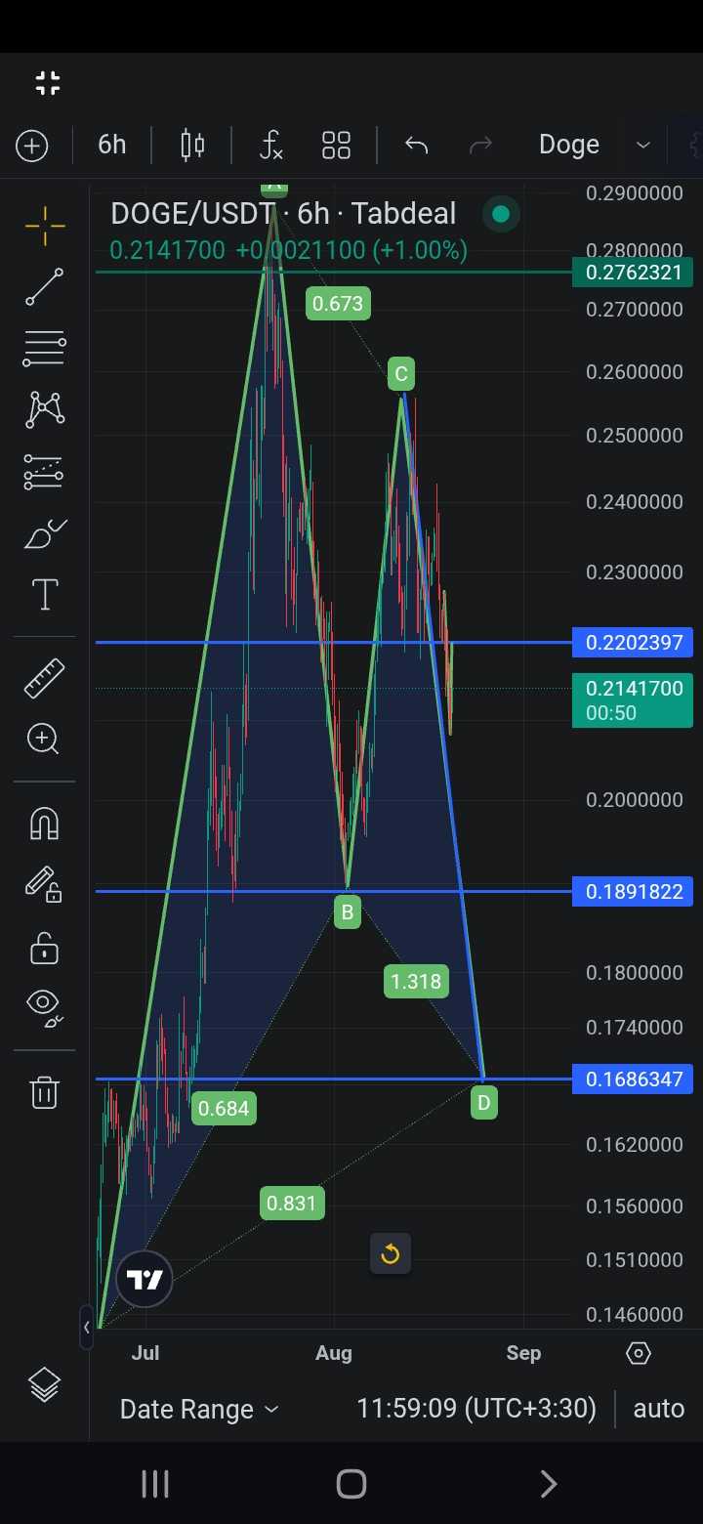Image resolution: width=703 pixels, height=1524 pixels.
Task: Click the yellow reset chart button
Action: pyautogui.click(x=390, y=1253)
